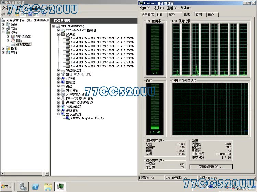Click the help question-mark toolbar icon

[x=30, y=14]
